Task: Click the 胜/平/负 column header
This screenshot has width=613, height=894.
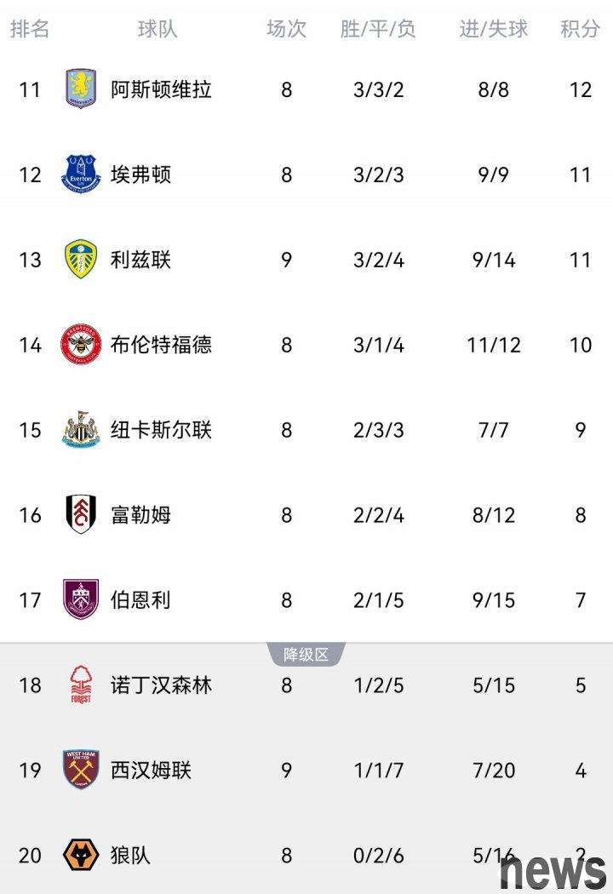Action: (378, 29)
